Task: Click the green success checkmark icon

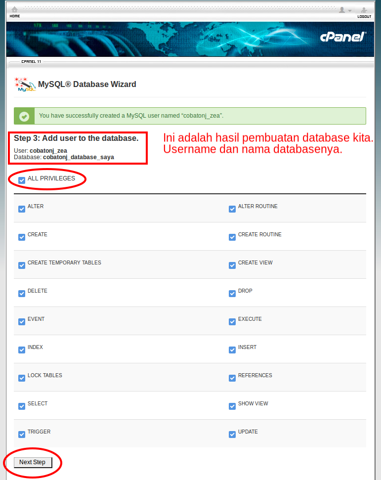Action: tap(24, 116)
